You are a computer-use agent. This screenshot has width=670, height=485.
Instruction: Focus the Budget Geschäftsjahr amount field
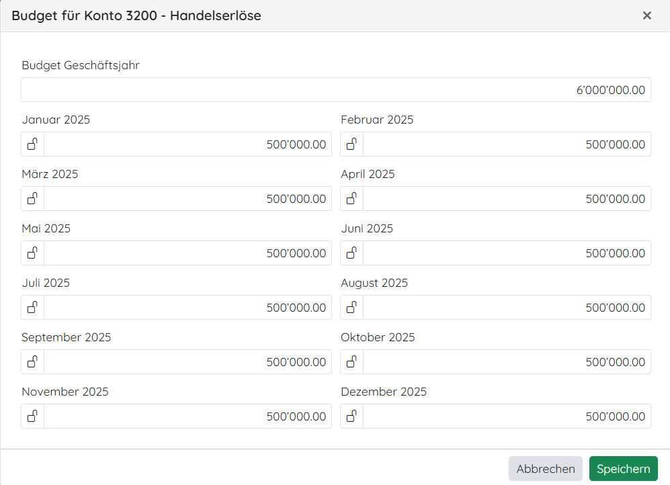point(335,90)
